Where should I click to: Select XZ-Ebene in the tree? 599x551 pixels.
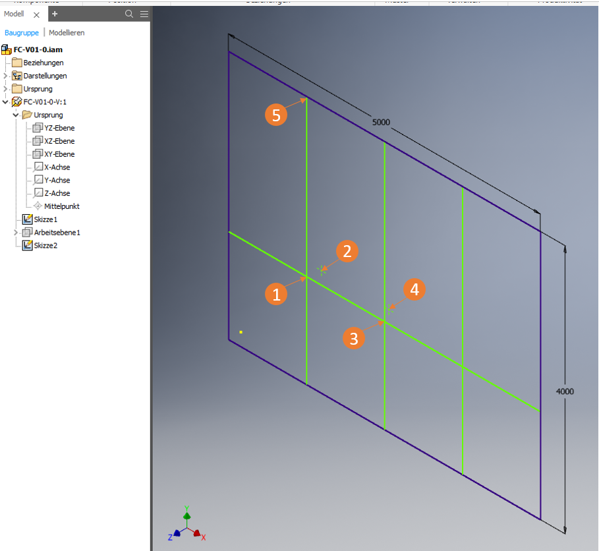pyautogui.click(x=59, y=141)
